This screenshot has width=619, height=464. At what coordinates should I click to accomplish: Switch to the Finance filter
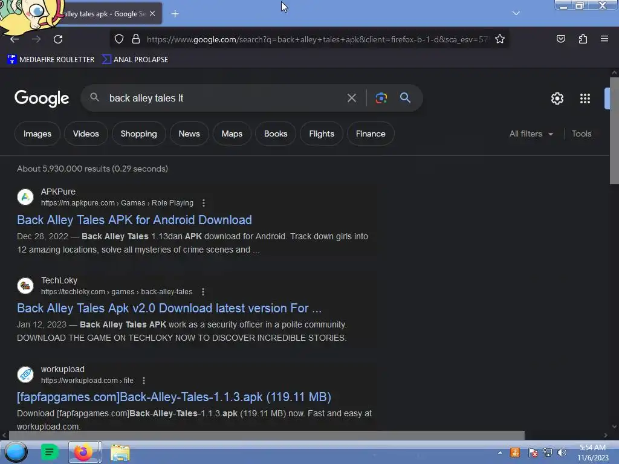(x=371, y=134)
